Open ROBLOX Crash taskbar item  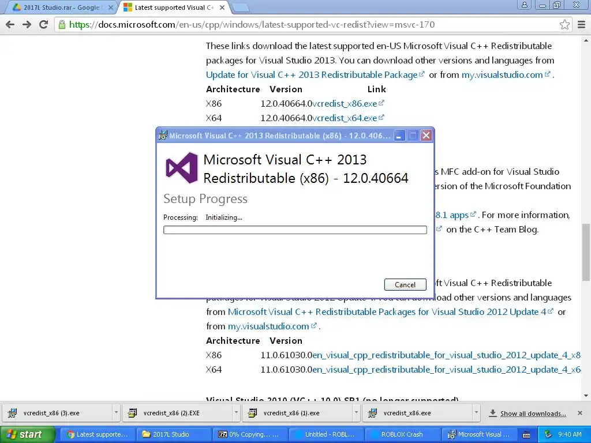402,435
